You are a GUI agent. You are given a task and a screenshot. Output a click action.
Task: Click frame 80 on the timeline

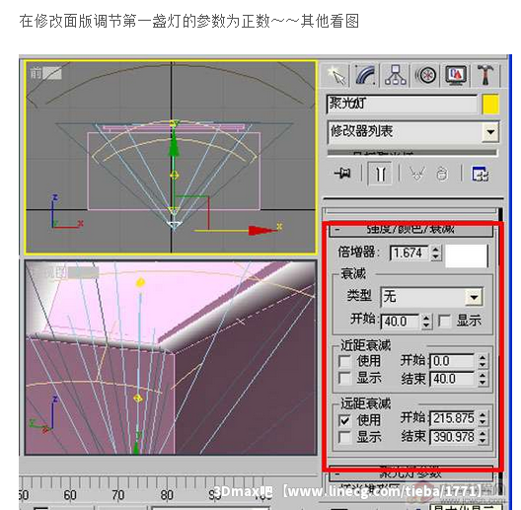click(167, 495)
